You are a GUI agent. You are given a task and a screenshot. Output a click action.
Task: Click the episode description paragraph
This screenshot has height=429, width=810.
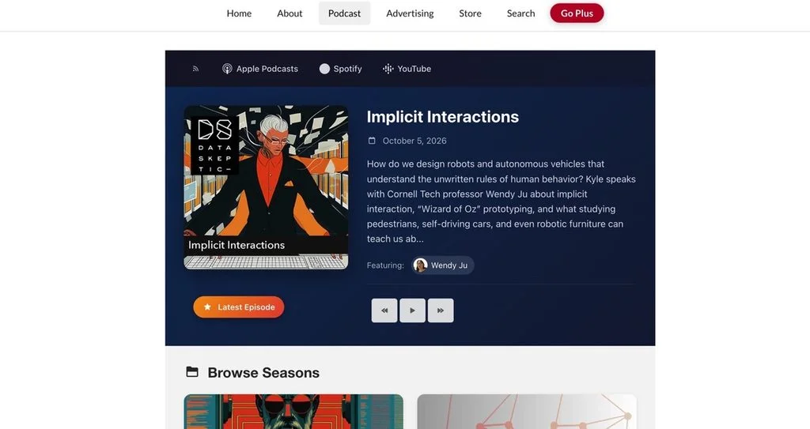(x=501, y=201)
